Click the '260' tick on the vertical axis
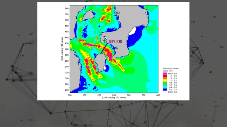Image resolution: width=227 pixels, height=127 pixels. point(67,90)
